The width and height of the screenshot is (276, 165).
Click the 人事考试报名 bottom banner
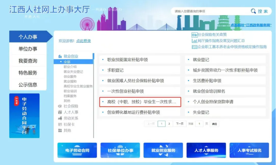coord(249,150)
